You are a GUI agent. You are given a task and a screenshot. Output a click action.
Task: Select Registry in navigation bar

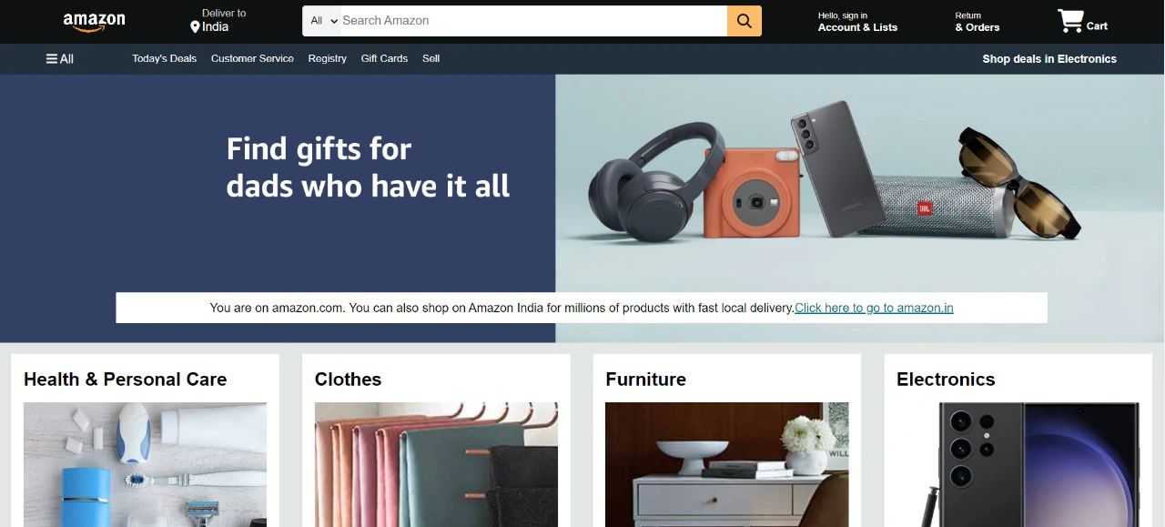point(327,58)
